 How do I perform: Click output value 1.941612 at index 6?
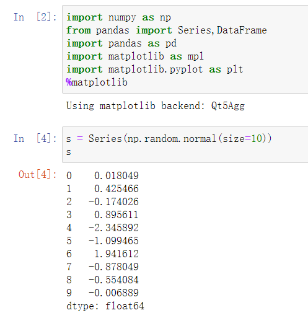[x=117, y=254]
